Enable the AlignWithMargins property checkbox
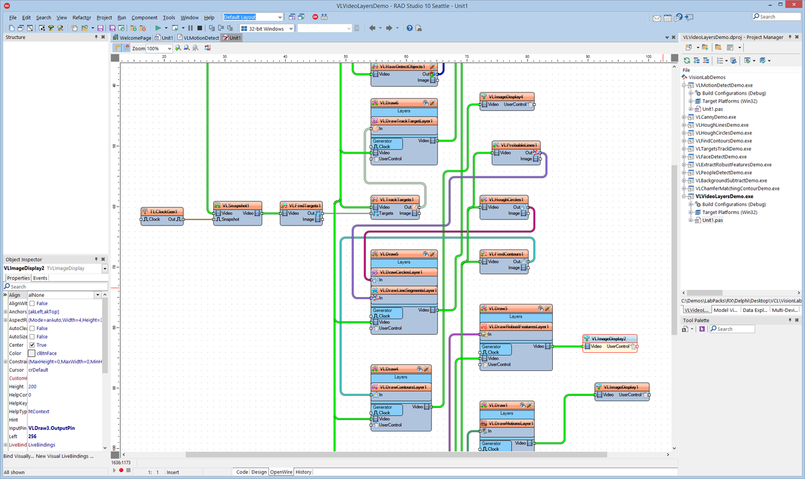The height and width of the screenshot is (479, 805). coord(32,303)
